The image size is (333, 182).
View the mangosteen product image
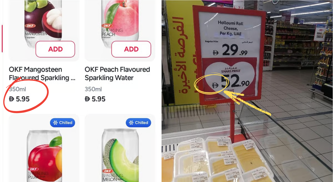tap(43, 19)
